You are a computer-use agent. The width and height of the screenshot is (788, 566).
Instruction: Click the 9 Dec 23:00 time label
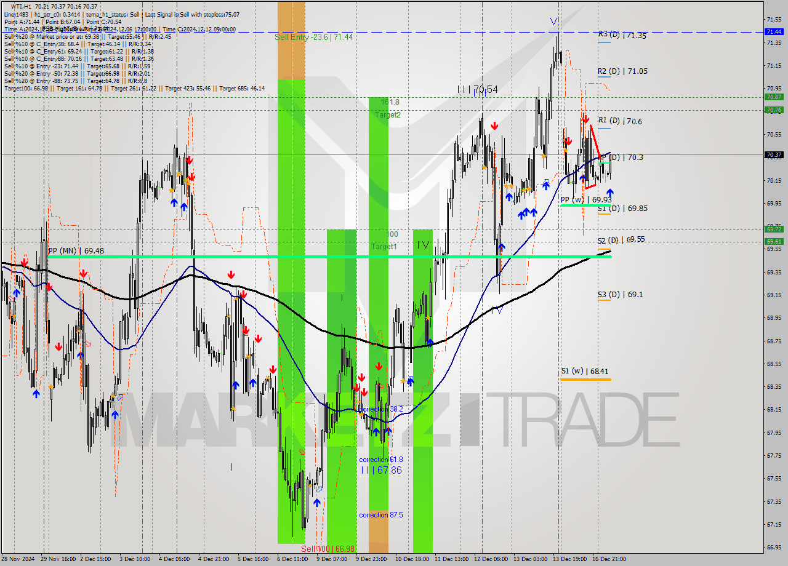[x=371, y=559]
